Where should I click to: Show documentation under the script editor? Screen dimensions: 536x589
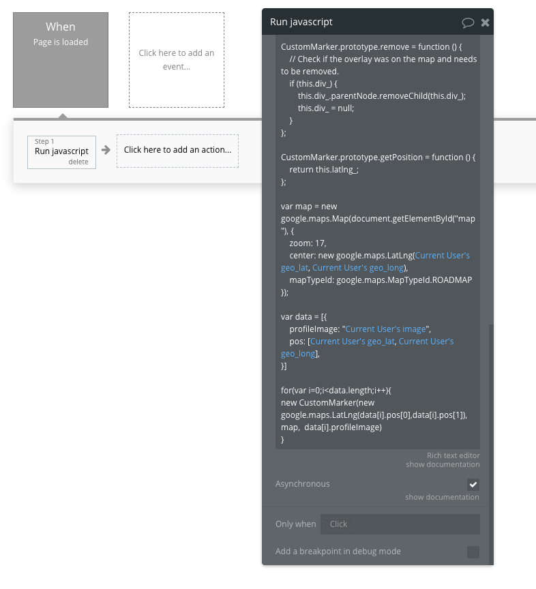coord(443,465)
